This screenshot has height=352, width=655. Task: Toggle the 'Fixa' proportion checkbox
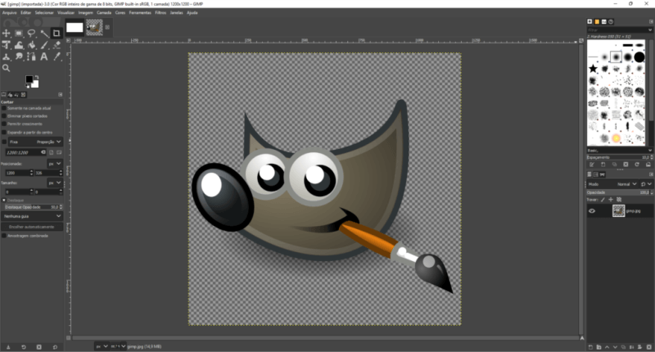click(x=4, y=142)
